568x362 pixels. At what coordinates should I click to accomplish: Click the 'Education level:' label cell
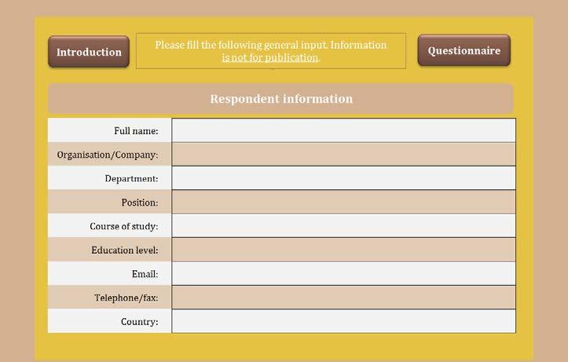(110, 250)
